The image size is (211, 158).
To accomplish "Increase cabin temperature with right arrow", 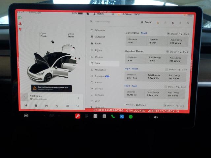I will [59, 116].
